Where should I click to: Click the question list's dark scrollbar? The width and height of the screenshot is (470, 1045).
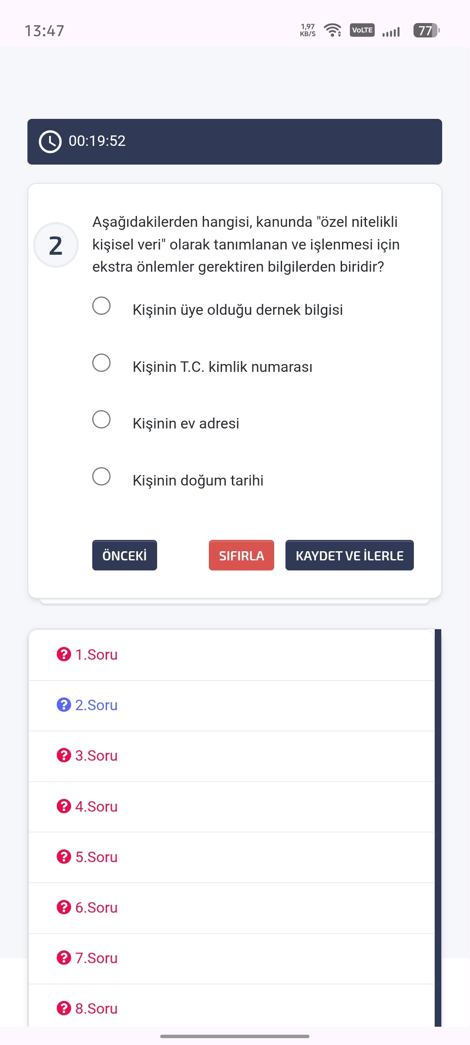click(438, 827)
